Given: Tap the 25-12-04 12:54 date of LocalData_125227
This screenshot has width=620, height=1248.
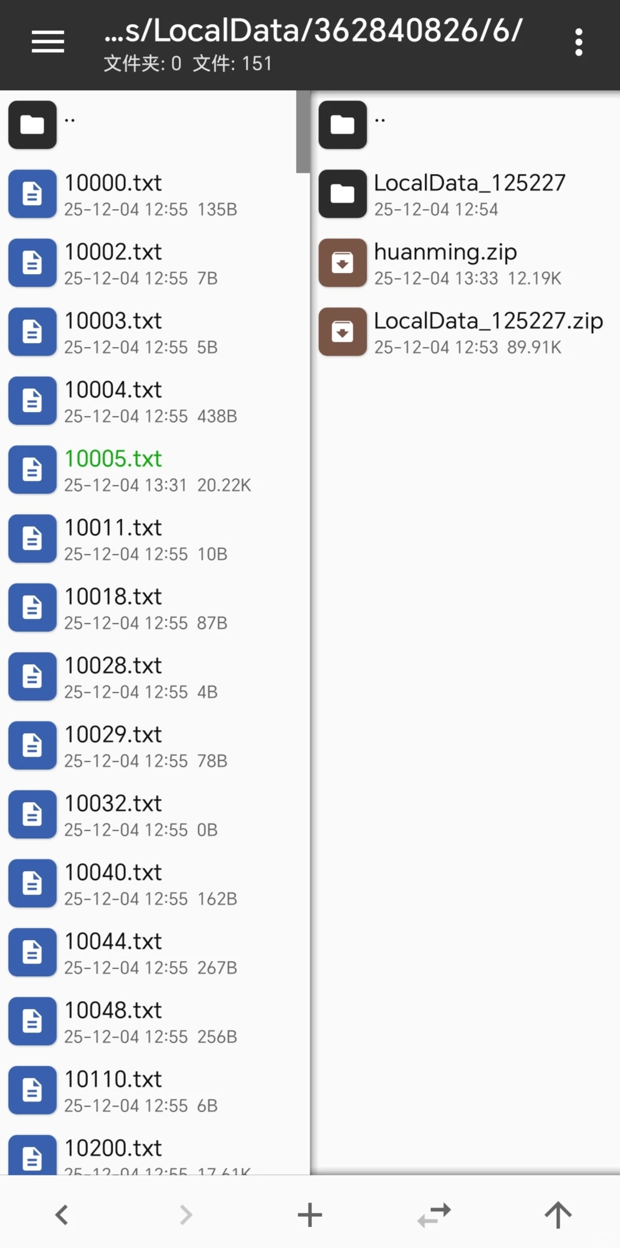Looking at the screenshot, I should pos(436,210).
